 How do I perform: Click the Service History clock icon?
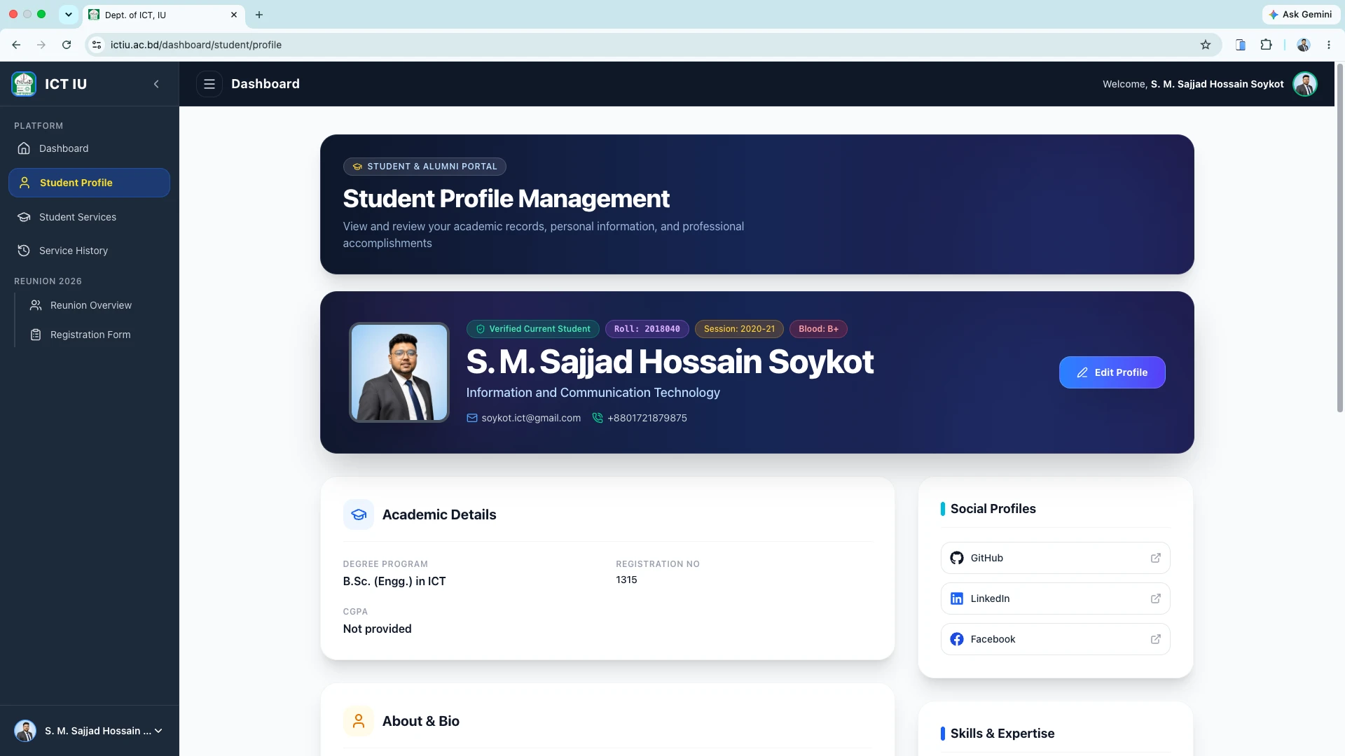(x=24, y=251)
